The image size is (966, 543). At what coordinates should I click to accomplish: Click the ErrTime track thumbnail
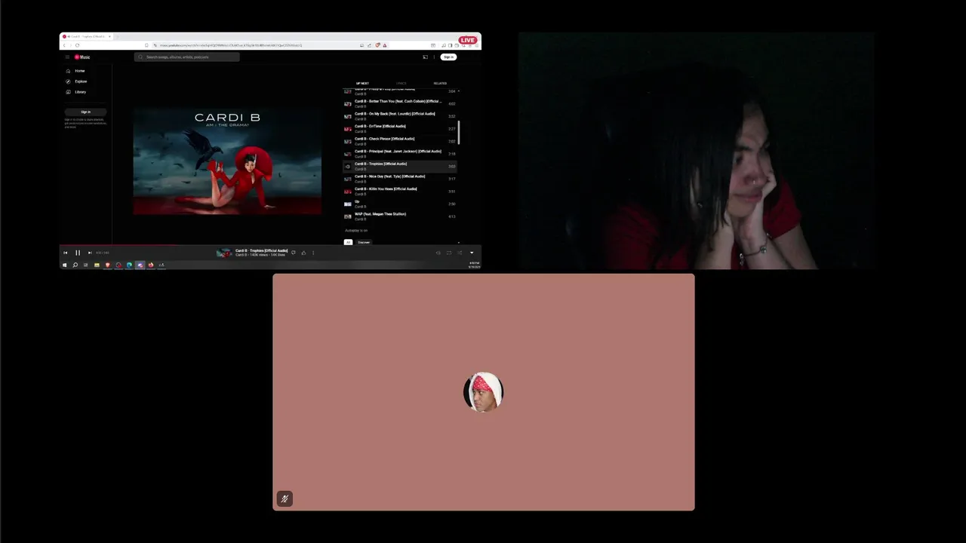tap(348, 128)
